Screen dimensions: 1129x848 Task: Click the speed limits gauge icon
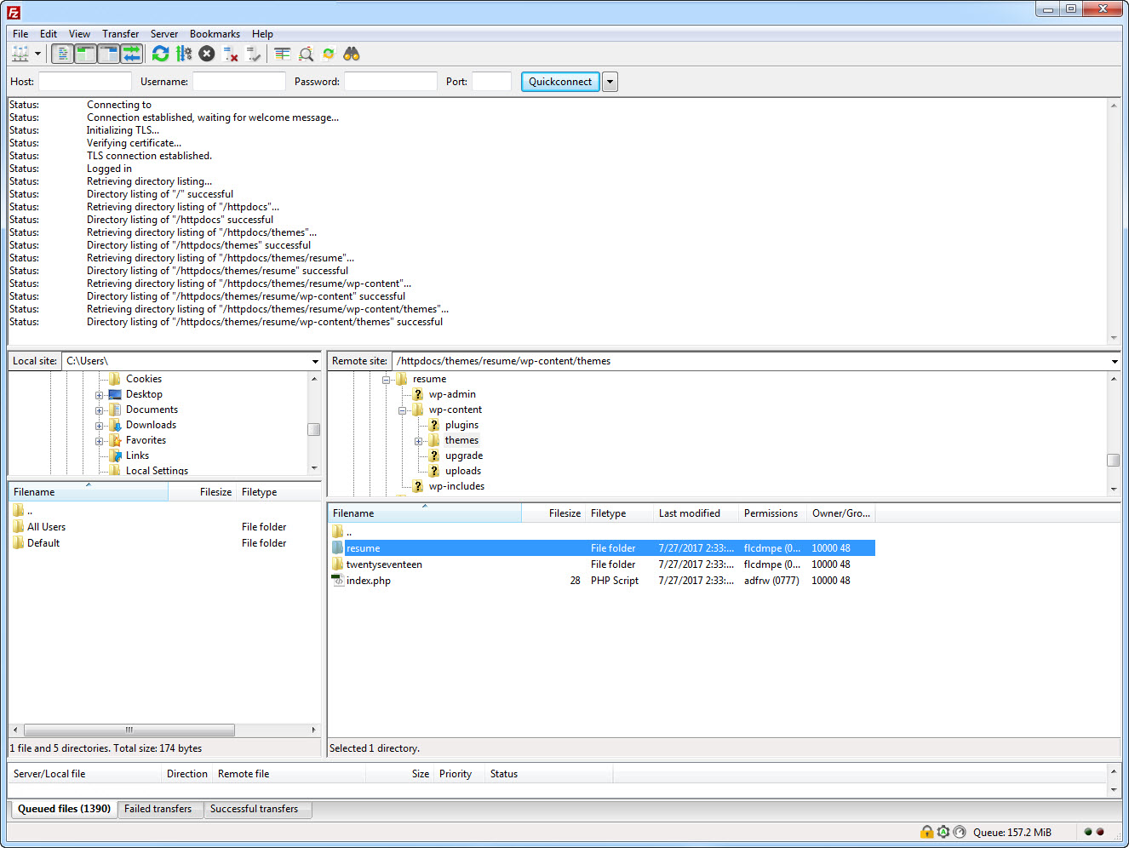click(960, 832)
